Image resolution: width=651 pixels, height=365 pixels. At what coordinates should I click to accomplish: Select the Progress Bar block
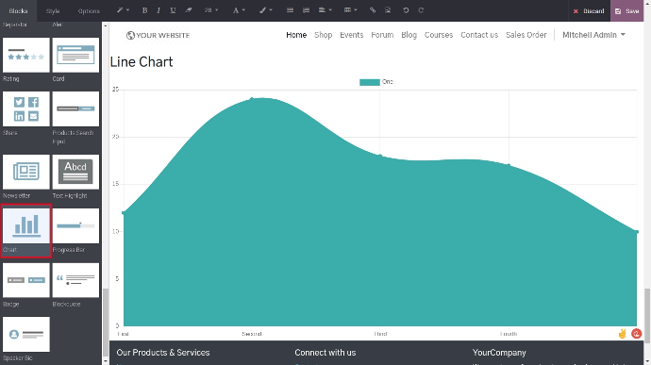pyautogui.click(x=75, y=226)
